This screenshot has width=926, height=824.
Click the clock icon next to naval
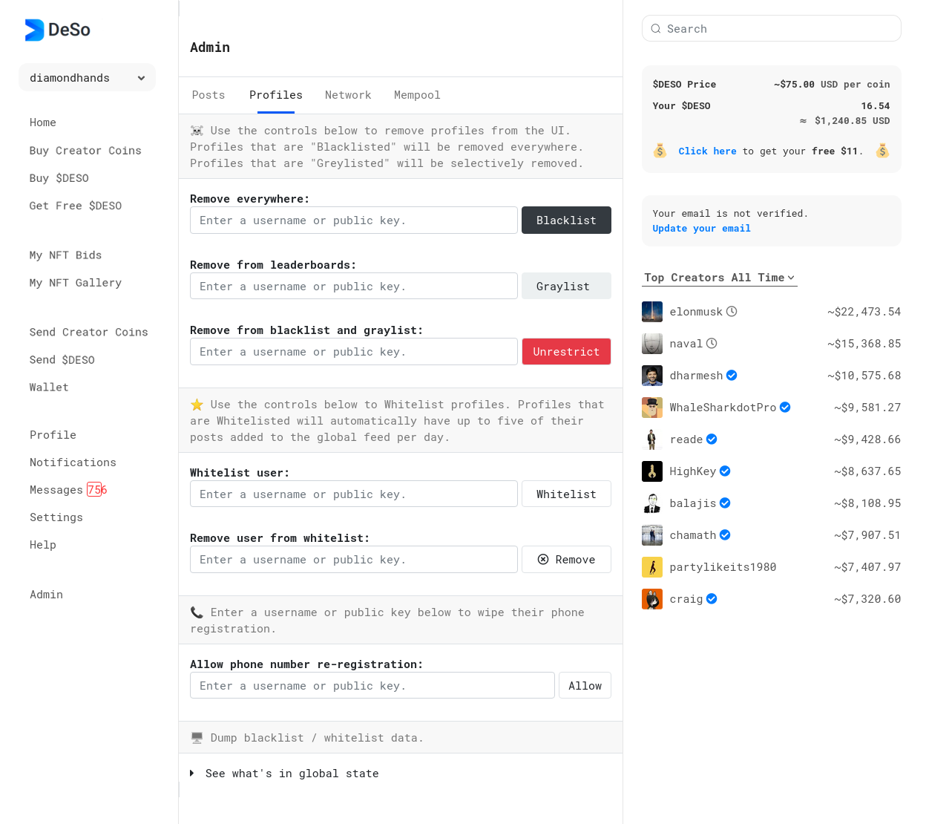coord(712,344)
